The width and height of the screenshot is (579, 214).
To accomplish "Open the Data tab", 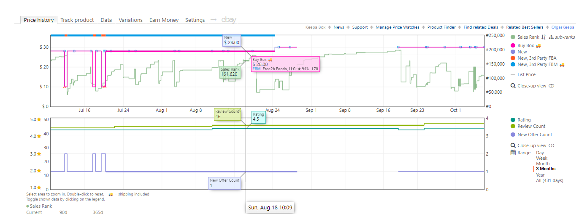I will (106, 20).
